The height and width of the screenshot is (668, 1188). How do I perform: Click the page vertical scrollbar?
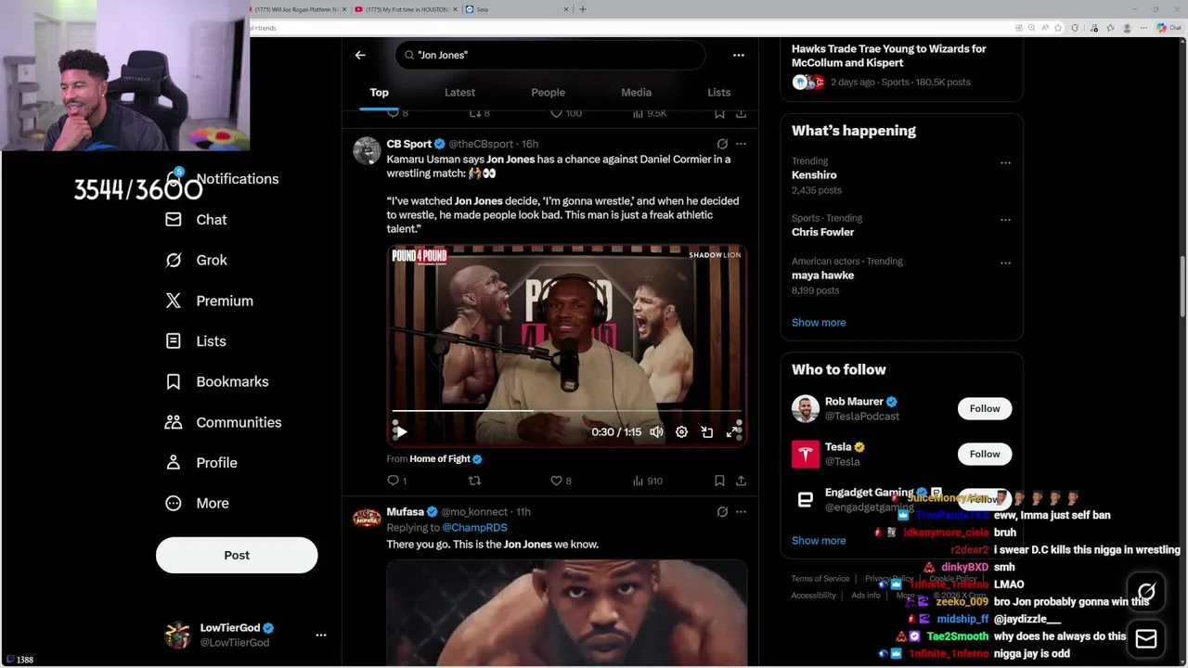1182,288
